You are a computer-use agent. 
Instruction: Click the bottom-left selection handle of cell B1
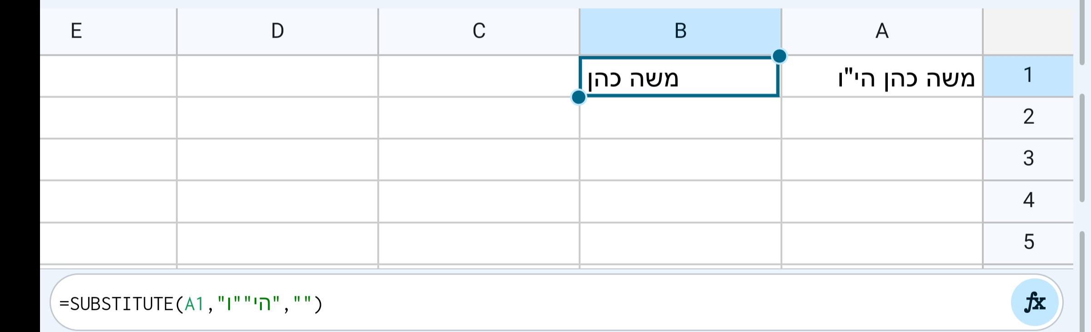578,97
